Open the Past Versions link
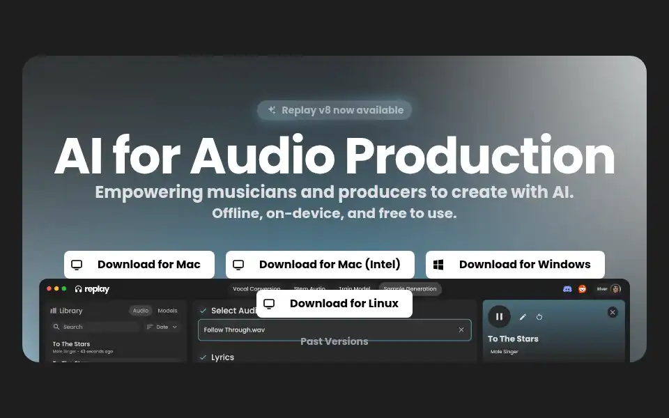 (334, 341)
